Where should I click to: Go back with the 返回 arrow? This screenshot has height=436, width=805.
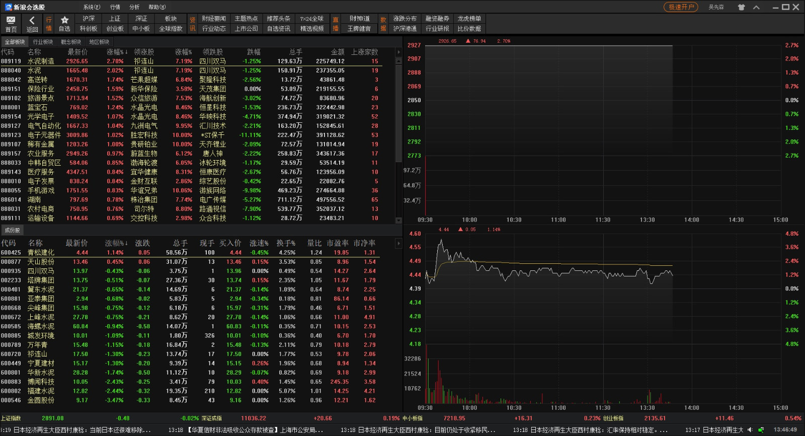coord(32,24)
